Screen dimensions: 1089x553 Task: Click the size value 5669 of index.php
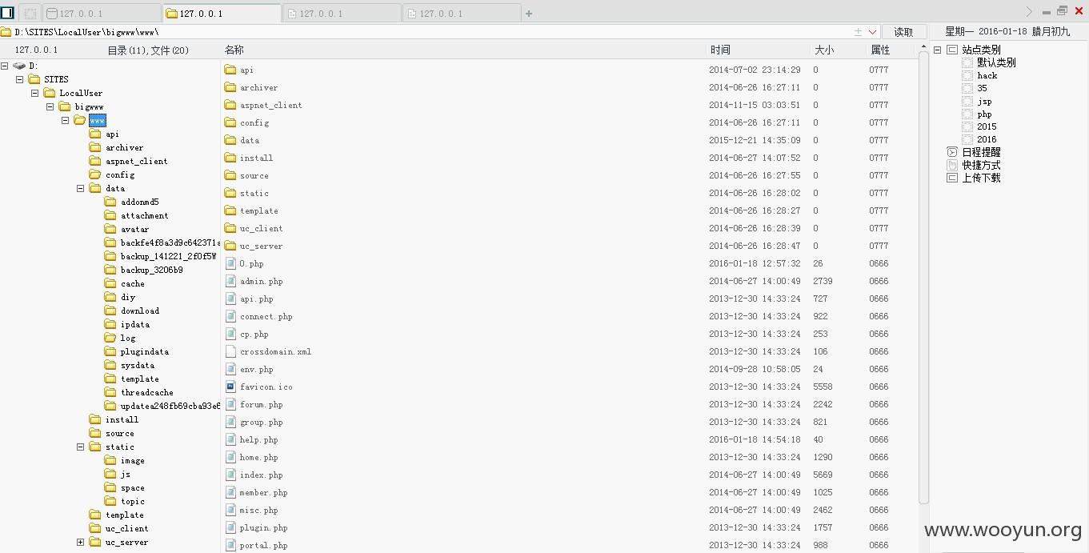pos(823,475)
